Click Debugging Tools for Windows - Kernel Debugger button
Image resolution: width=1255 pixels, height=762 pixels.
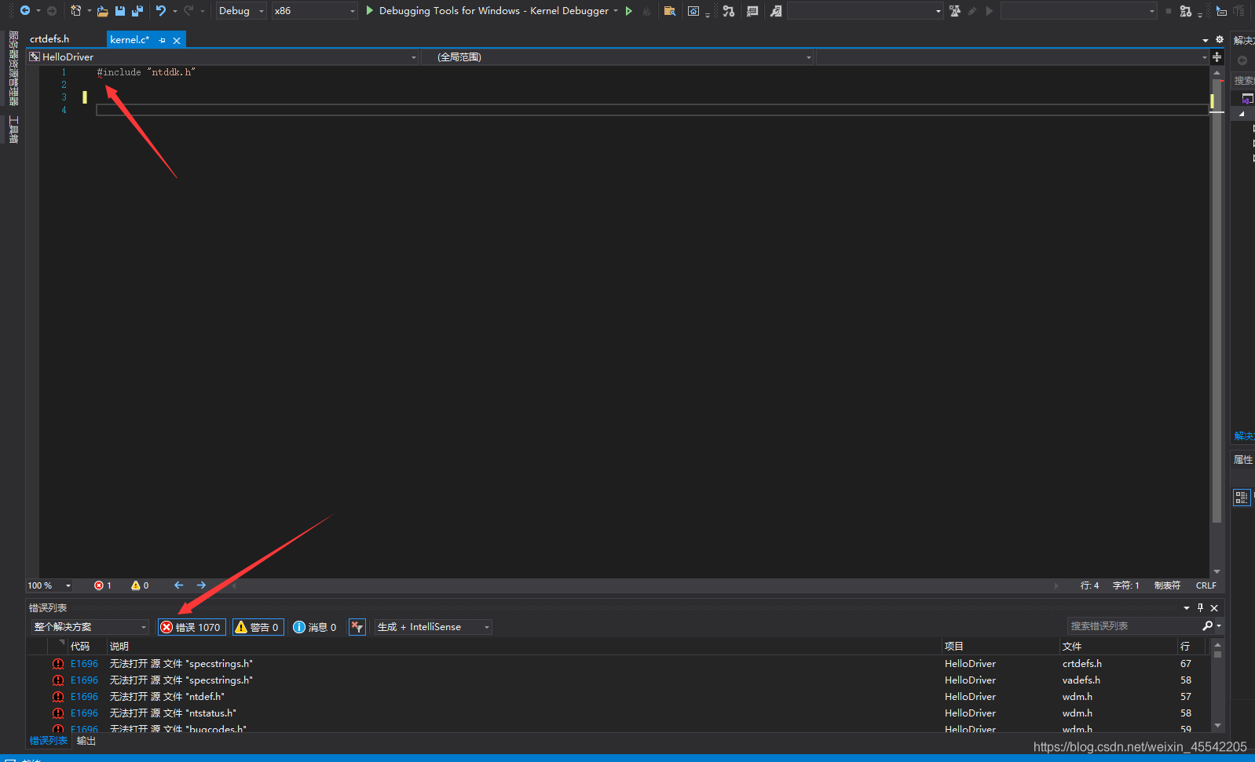pyautogui.click(x=493, y=11)
